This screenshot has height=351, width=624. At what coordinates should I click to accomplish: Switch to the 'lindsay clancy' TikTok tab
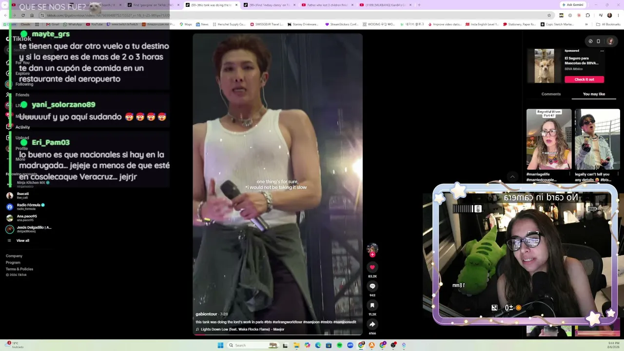click(x=270, y=5)
